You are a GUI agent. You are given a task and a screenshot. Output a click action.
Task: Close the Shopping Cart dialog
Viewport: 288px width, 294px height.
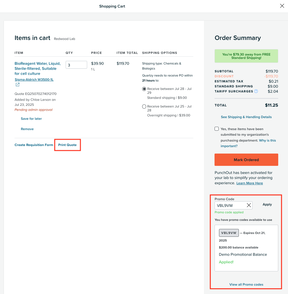click(x=282, y=6)
